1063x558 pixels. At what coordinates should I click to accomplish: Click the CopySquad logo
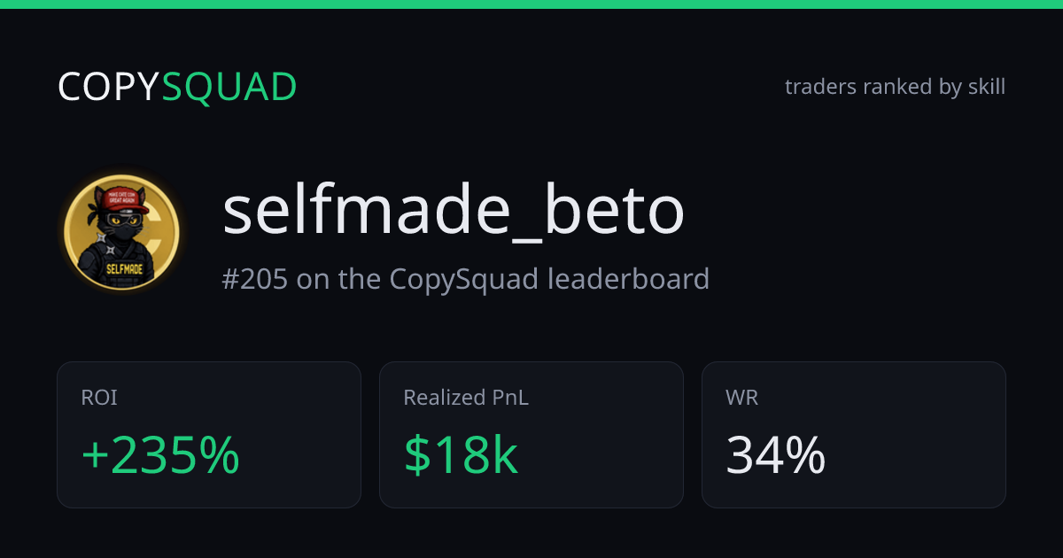tap(177, 87)
